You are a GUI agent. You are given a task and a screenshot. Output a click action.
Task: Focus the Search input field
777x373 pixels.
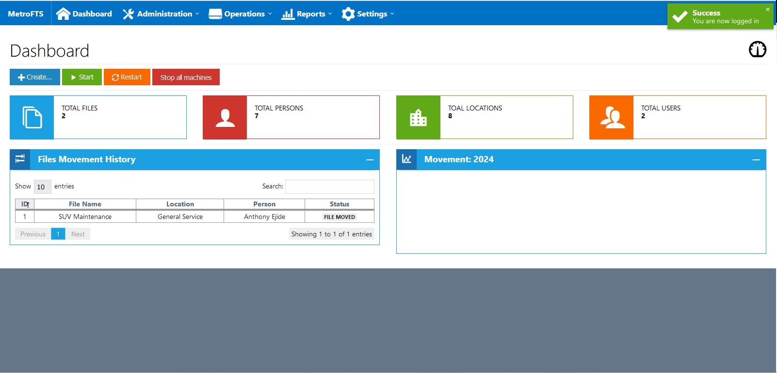coord(330,186)
